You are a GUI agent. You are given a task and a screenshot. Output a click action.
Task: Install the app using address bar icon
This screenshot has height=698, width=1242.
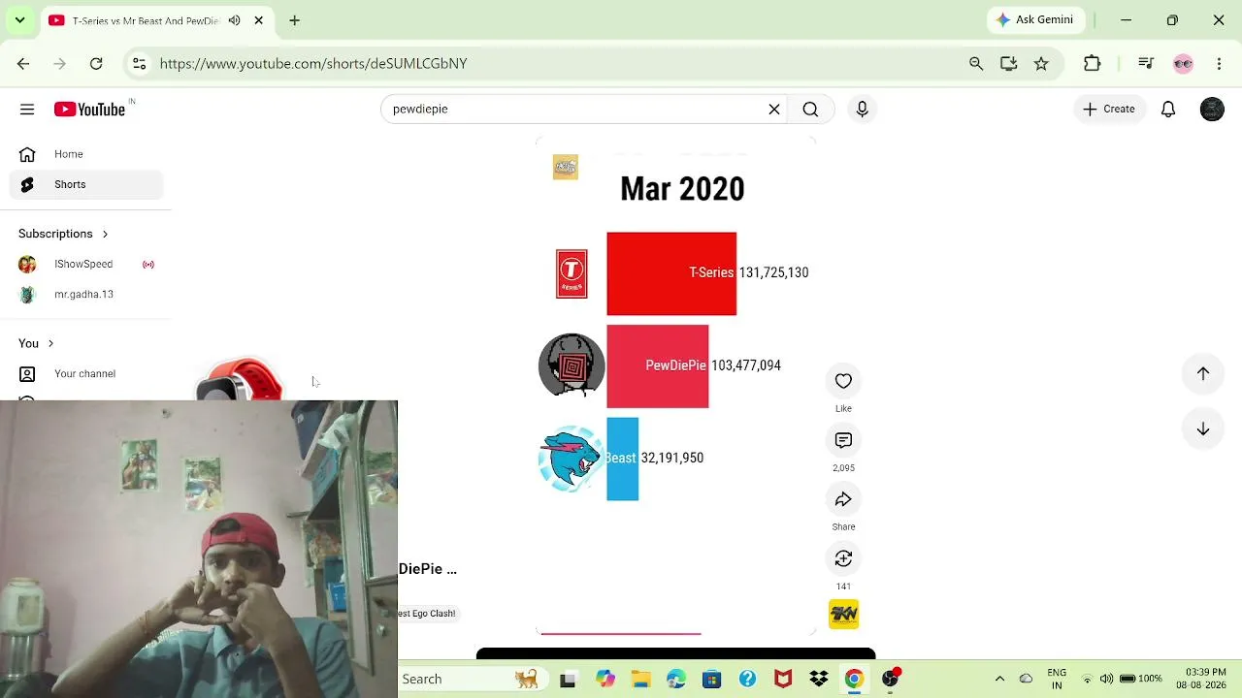(x=1009, y=63)
